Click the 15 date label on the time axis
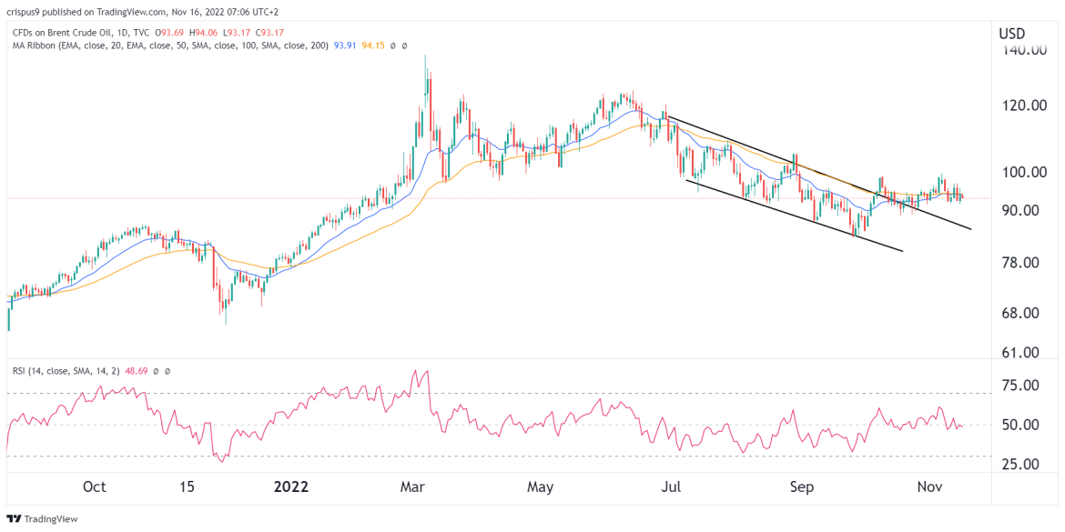The height and width of the screenshot is (532, 1065). (x=188, y=487)
